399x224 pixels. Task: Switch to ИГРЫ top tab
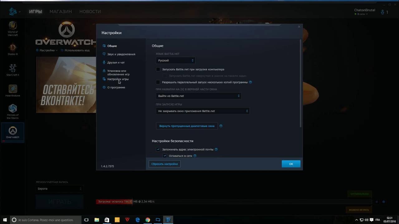(x=36, y=12)
